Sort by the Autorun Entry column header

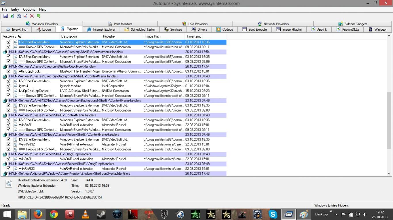tap(30, 36)
